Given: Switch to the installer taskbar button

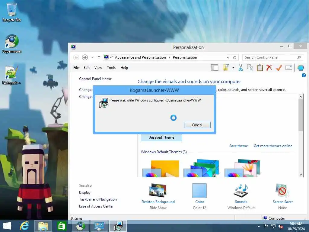Looking at the screenshot, I should [x=118, y=226].
